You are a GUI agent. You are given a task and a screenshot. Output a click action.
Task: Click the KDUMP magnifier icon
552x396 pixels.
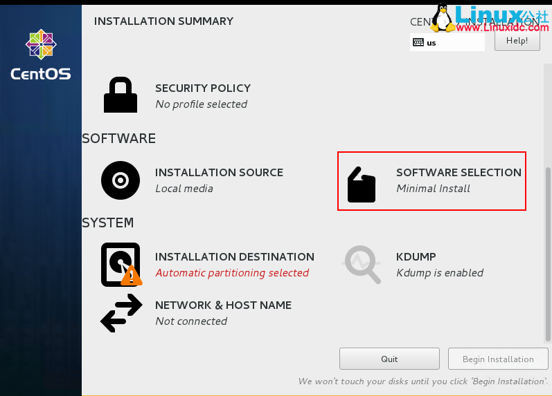coord(362,265)
